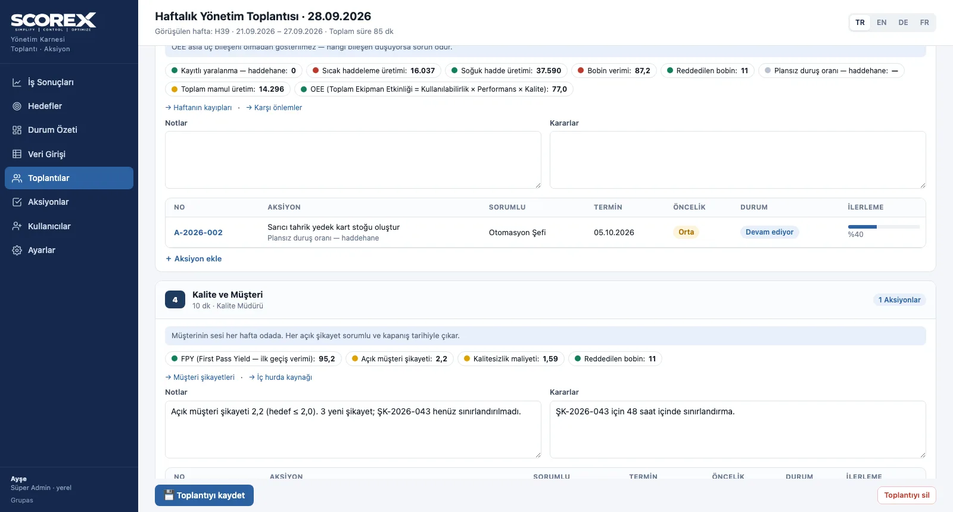Click the Aksiyonlar checklist icon
The height and width of the screenshot is (512, 953).
17,202
